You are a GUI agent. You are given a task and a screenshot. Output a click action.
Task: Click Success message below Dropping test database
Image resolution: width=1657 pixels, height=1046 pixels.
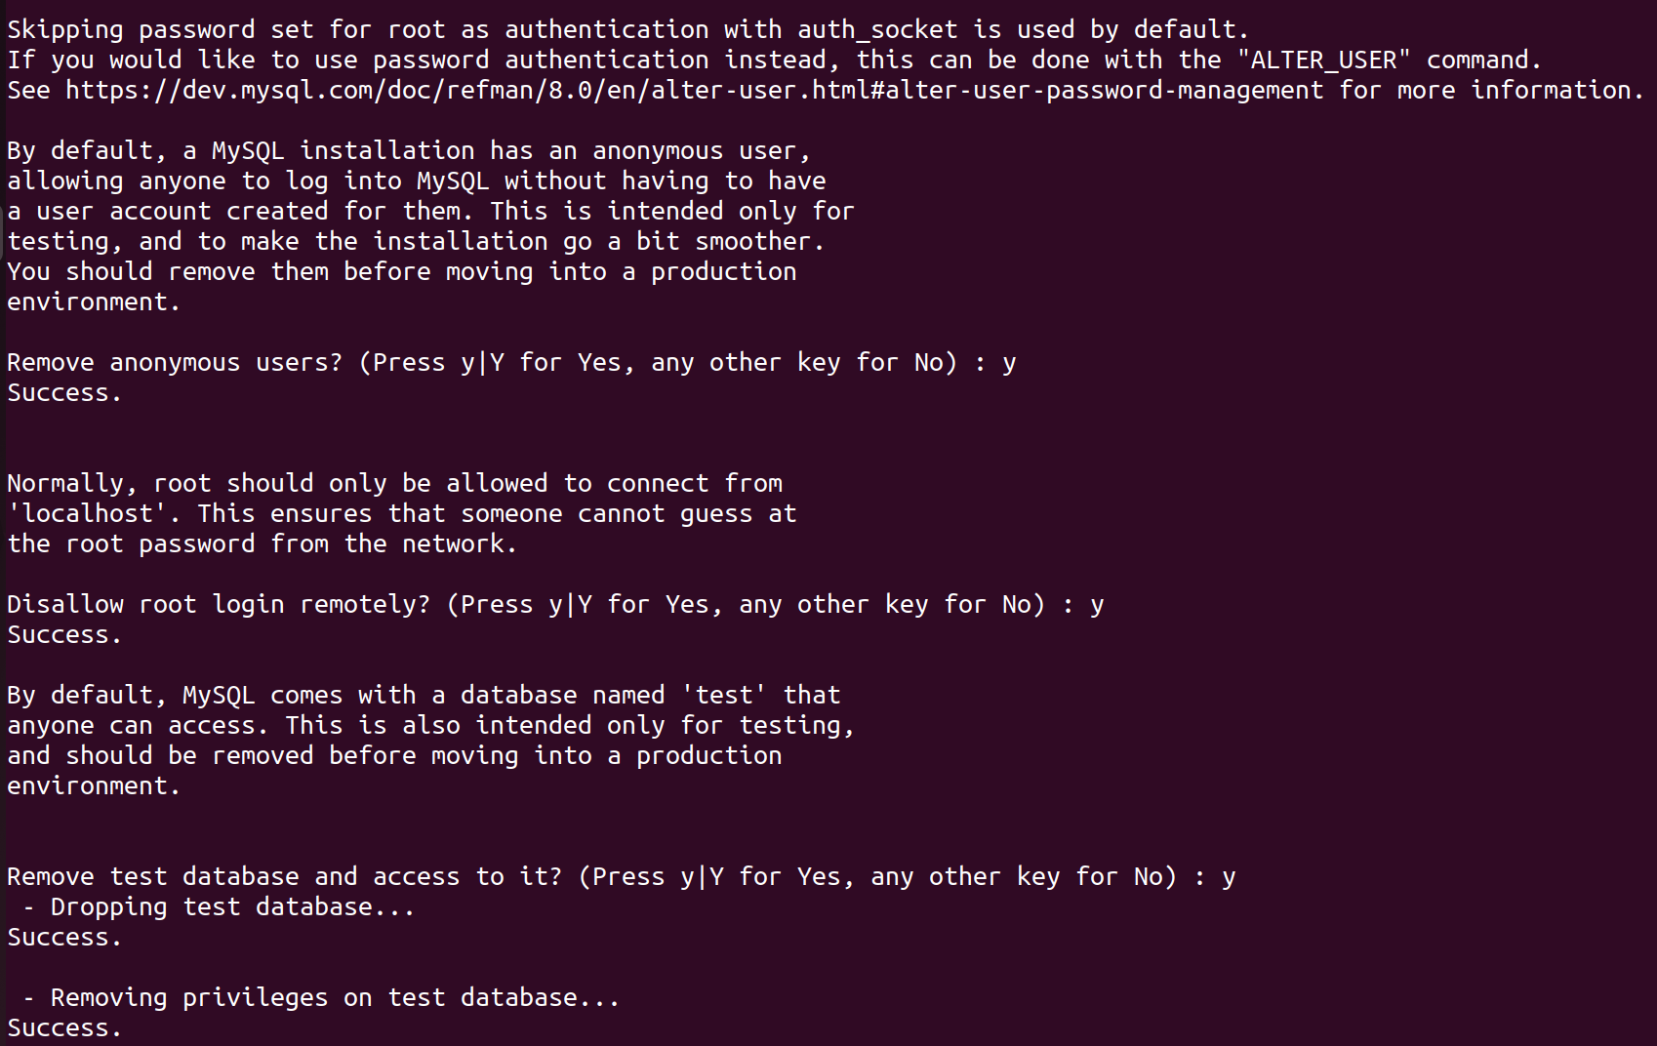pos(64,937)
